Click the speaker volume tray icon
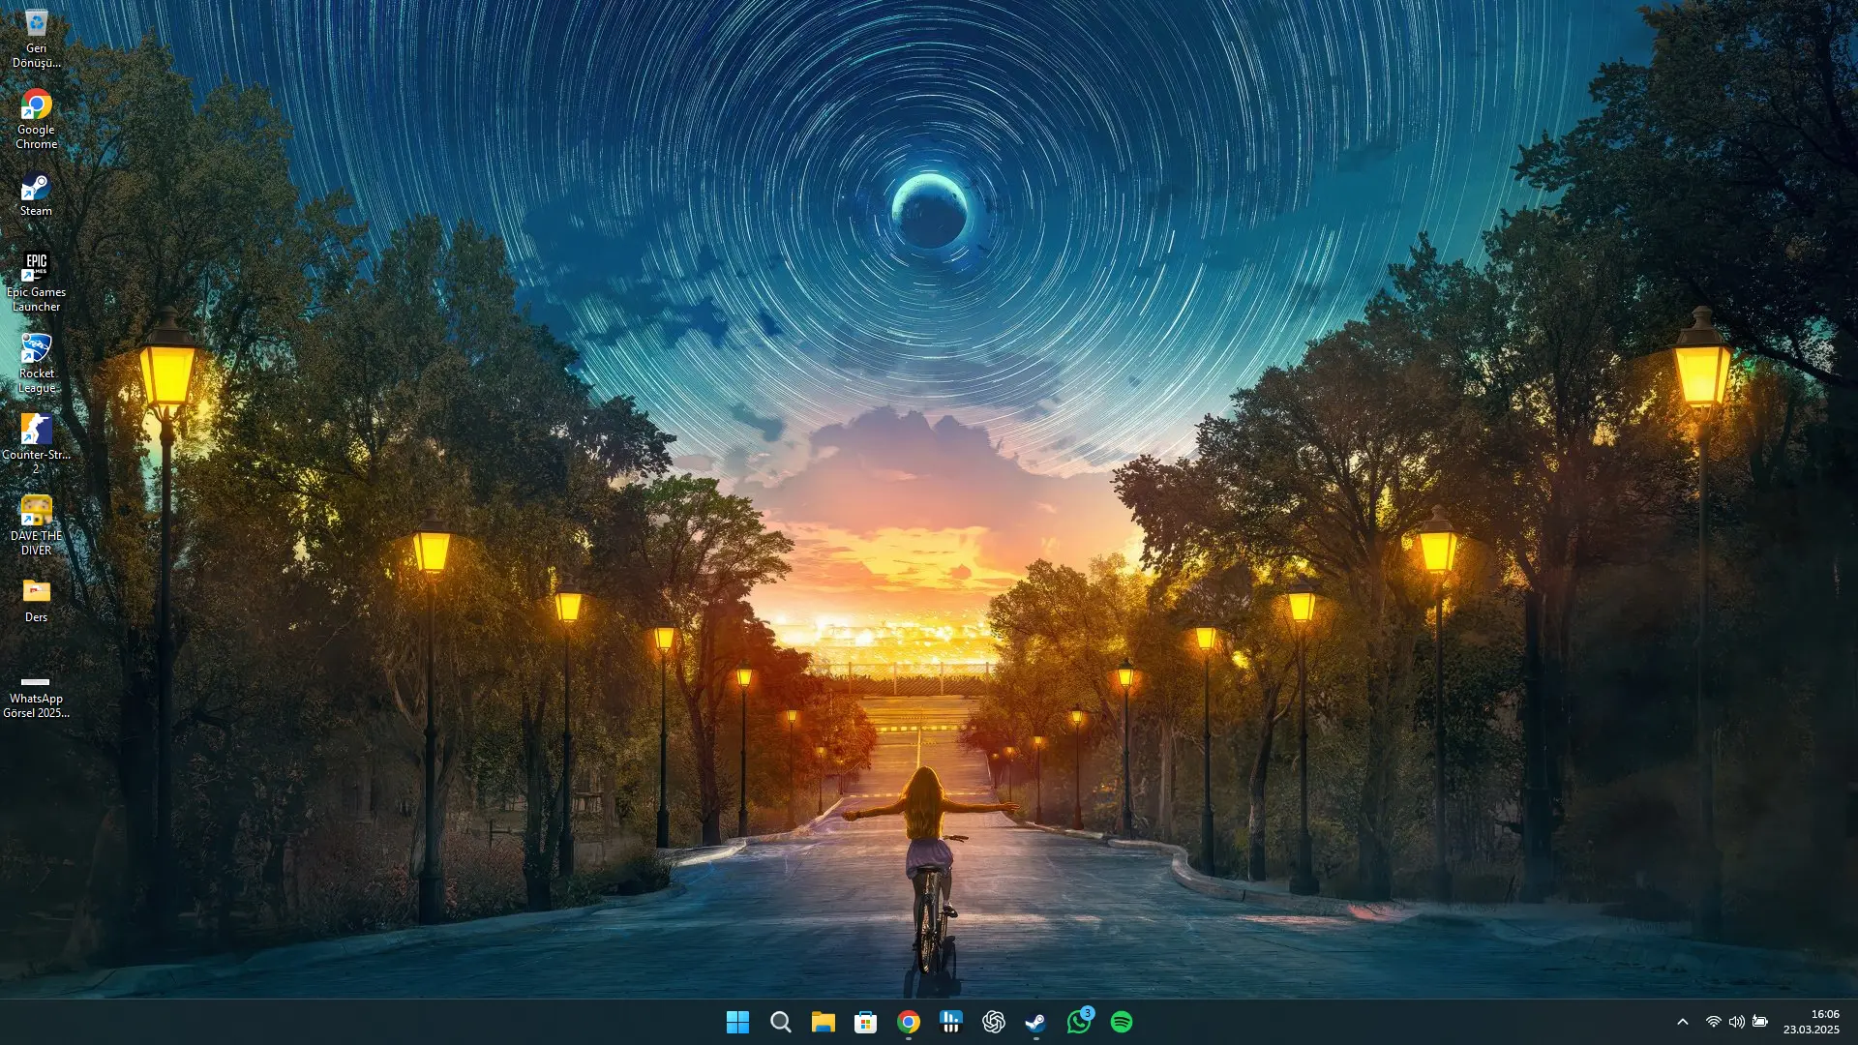1858x1045 pixels. click(1736, 1022)
